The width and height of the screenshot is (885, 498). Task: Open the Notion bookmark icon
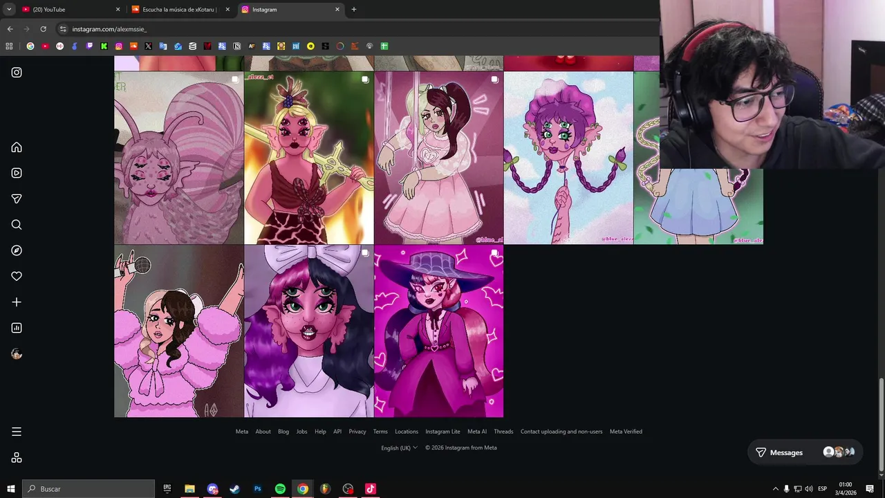coord(236,46)
